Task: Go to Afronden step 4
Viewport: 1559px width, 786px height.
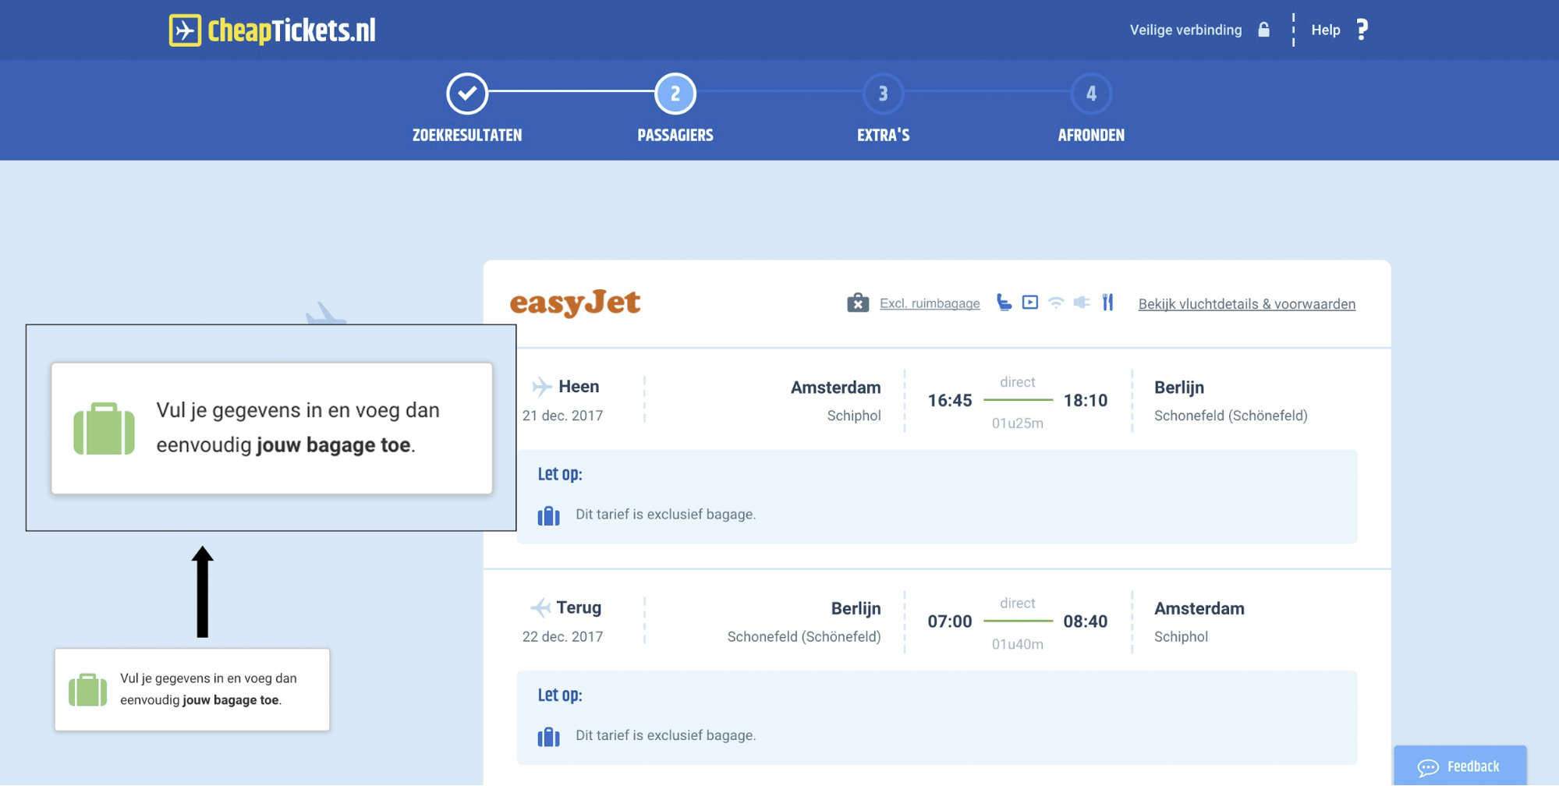Action: pos(1091,94)
